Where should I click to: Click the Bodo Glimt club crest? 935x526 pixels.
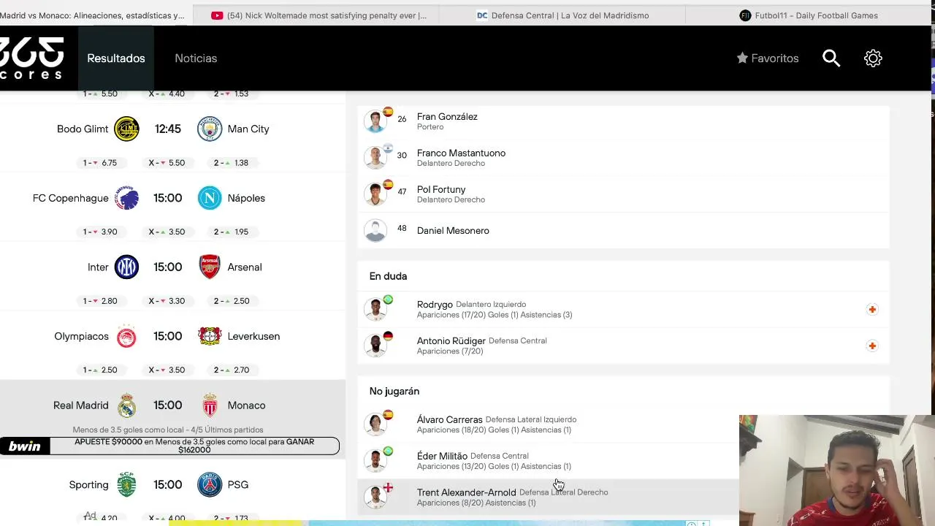pyautogui.click(x=126, y=129)
